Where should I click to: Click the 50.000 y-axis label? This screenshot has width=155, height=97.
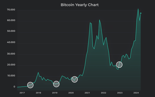coord(11,31)
